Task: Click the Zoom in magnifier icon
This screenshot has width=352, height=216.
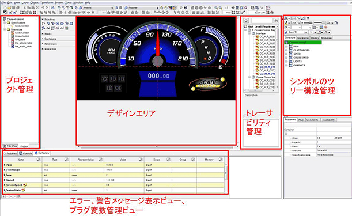Action: tap(216, 7)
